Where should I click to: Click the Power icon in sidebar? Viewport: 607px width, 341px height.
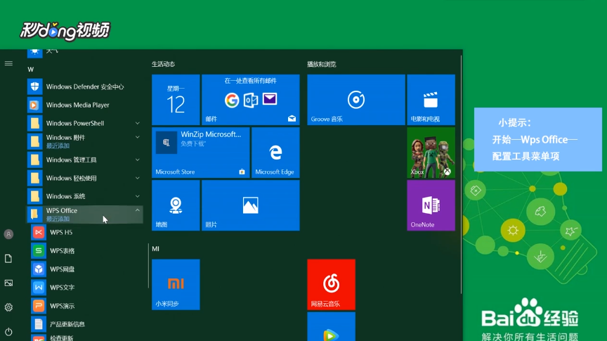[x=8, y=332]
